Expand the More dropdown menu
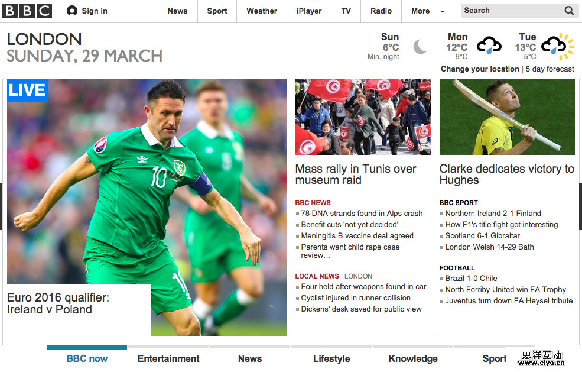 [427, 11]
